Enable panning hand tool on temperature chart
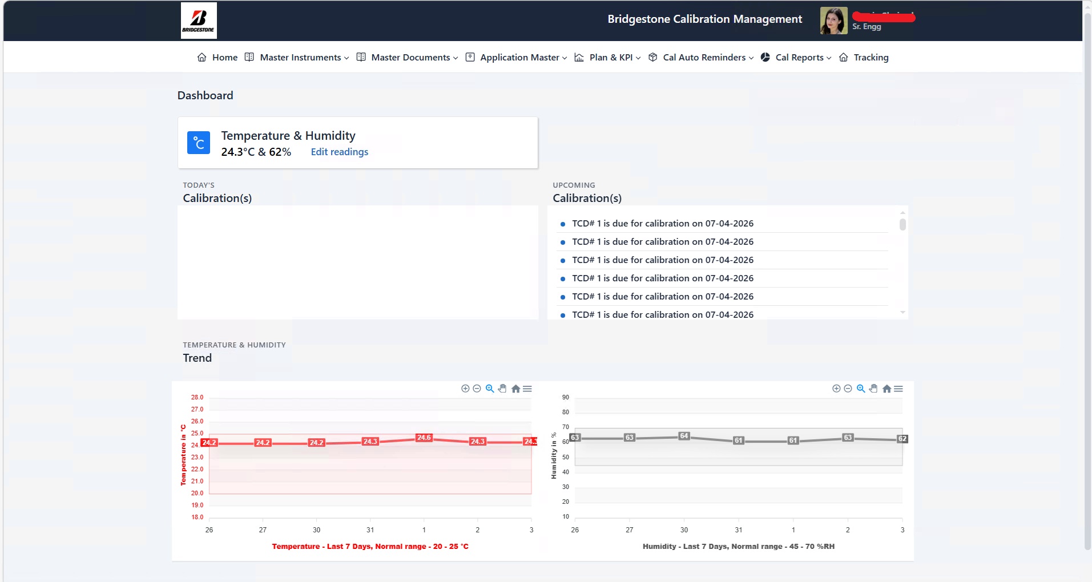This screenshot has width=1092, height=582. click(x=502, y=389)
